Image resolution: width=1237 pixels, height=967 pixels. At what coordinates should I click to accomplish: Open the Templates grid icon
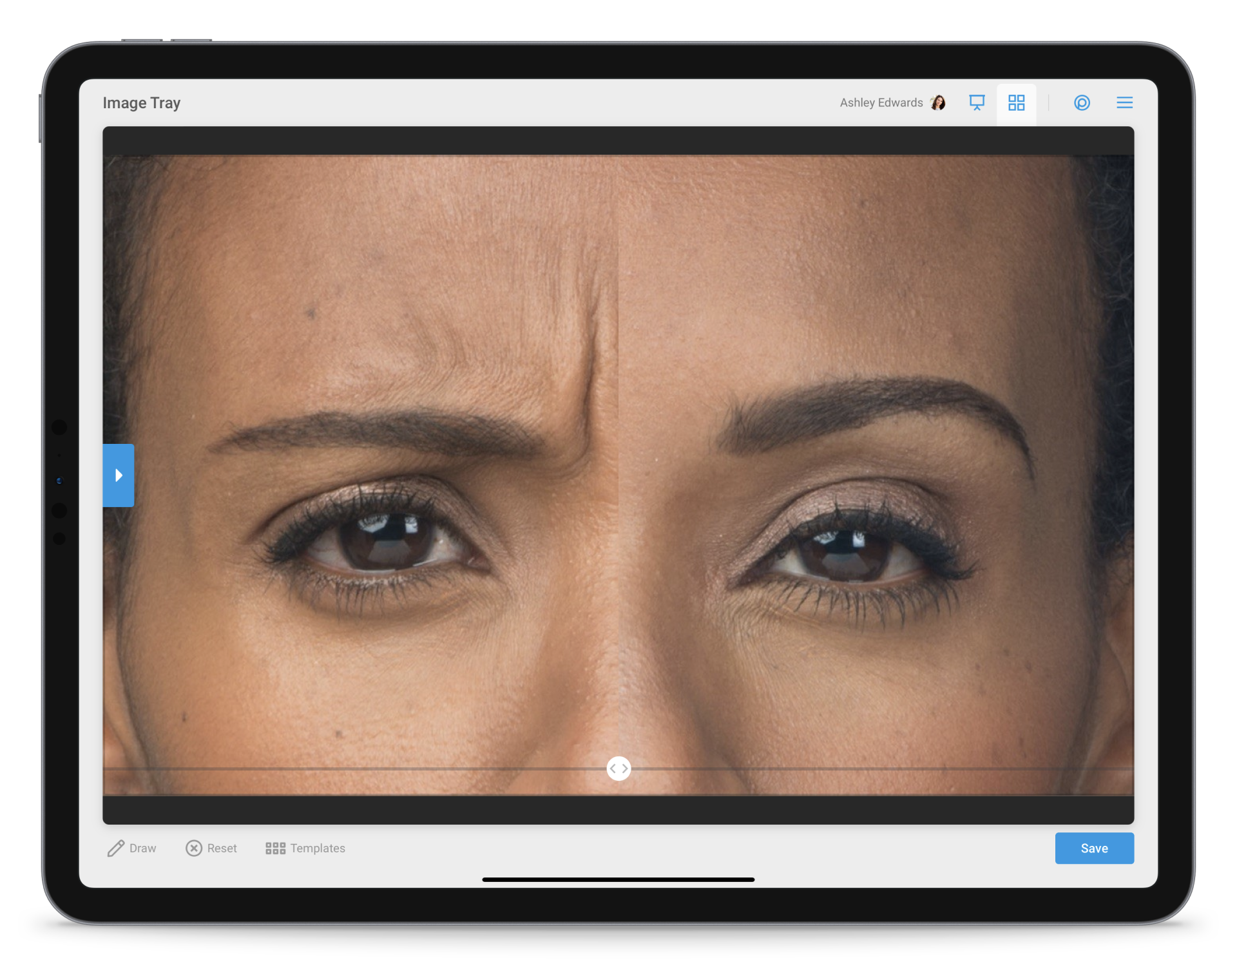(275, 848)
